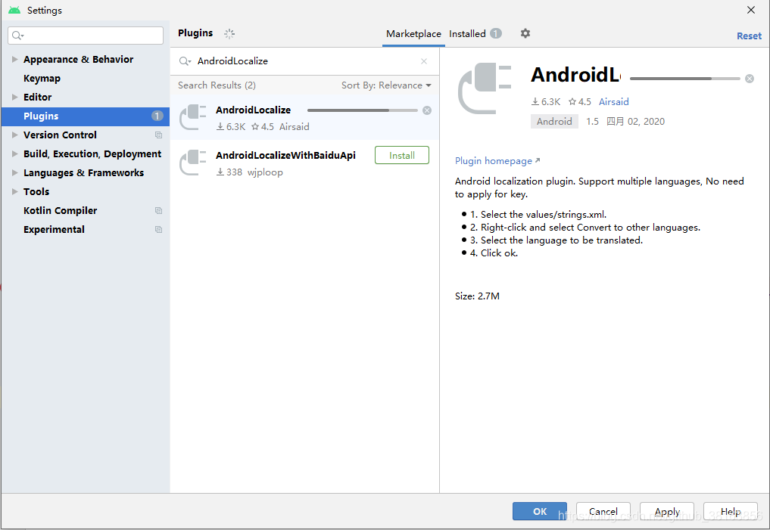Image resolution: width=770 pixels, height=530 pixels.
Task: Click the Help button
Action: (x=730, y=511)
